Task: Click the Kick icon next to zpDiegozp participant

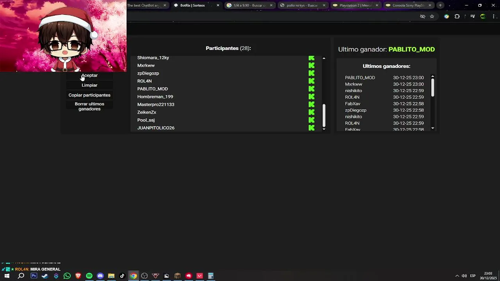Action: 311,73
